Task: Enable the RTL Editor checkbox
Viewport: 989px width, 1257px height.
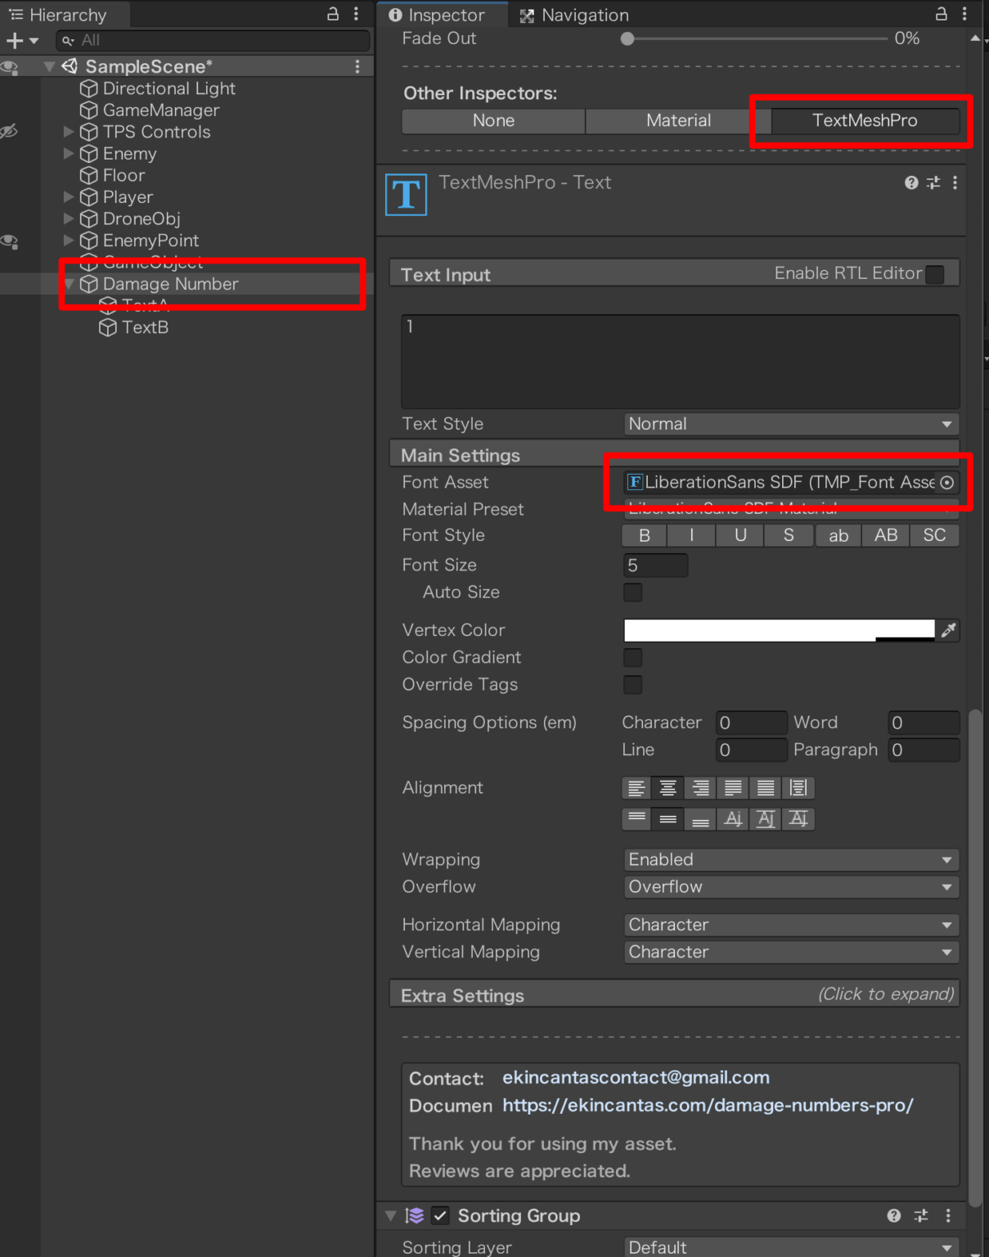Action: 934,275
